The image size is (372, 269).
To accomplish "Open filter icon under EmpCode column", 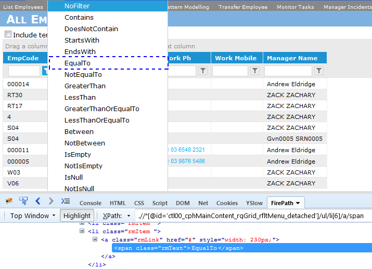I will [x=45, y=71].
